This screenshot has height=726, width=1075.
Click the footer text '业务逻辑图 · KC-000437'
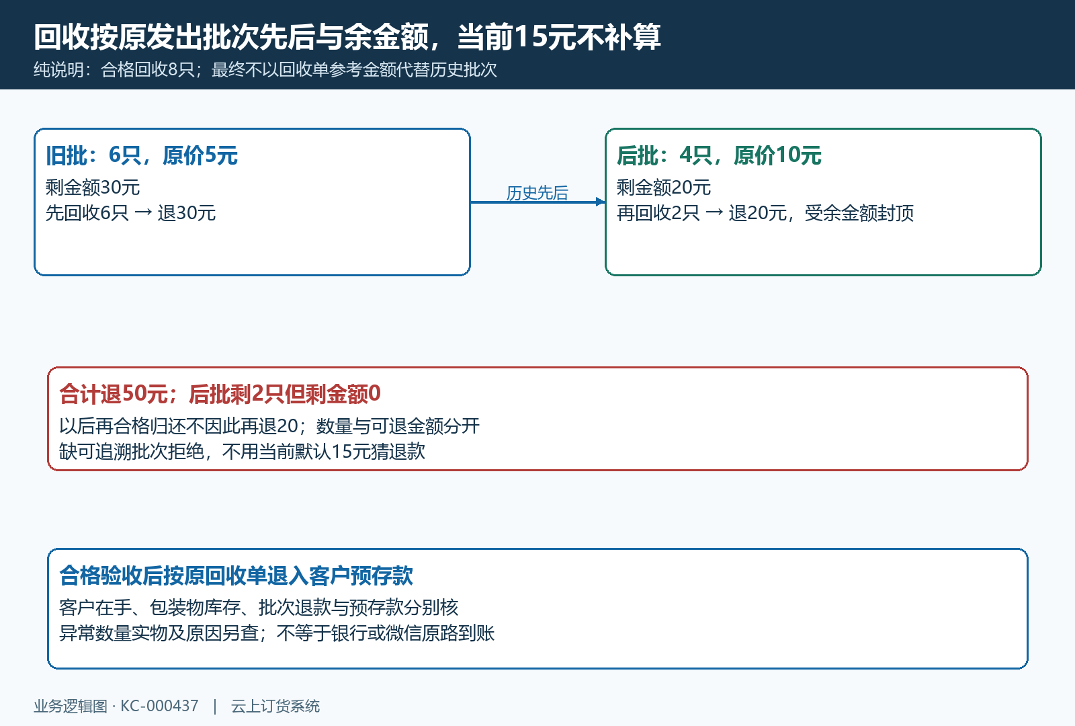pyautogui.click(x=116, y=707)
